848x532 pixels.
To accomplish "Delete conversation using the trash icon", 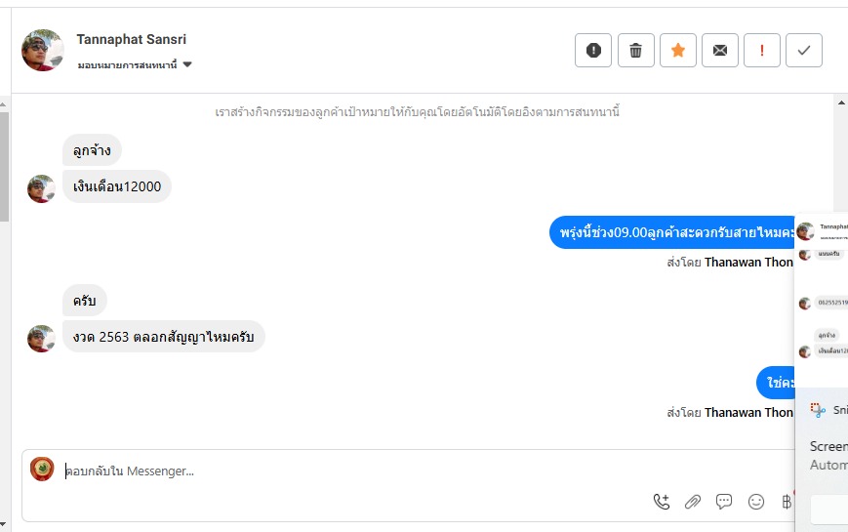I will [x=635, y=51].
